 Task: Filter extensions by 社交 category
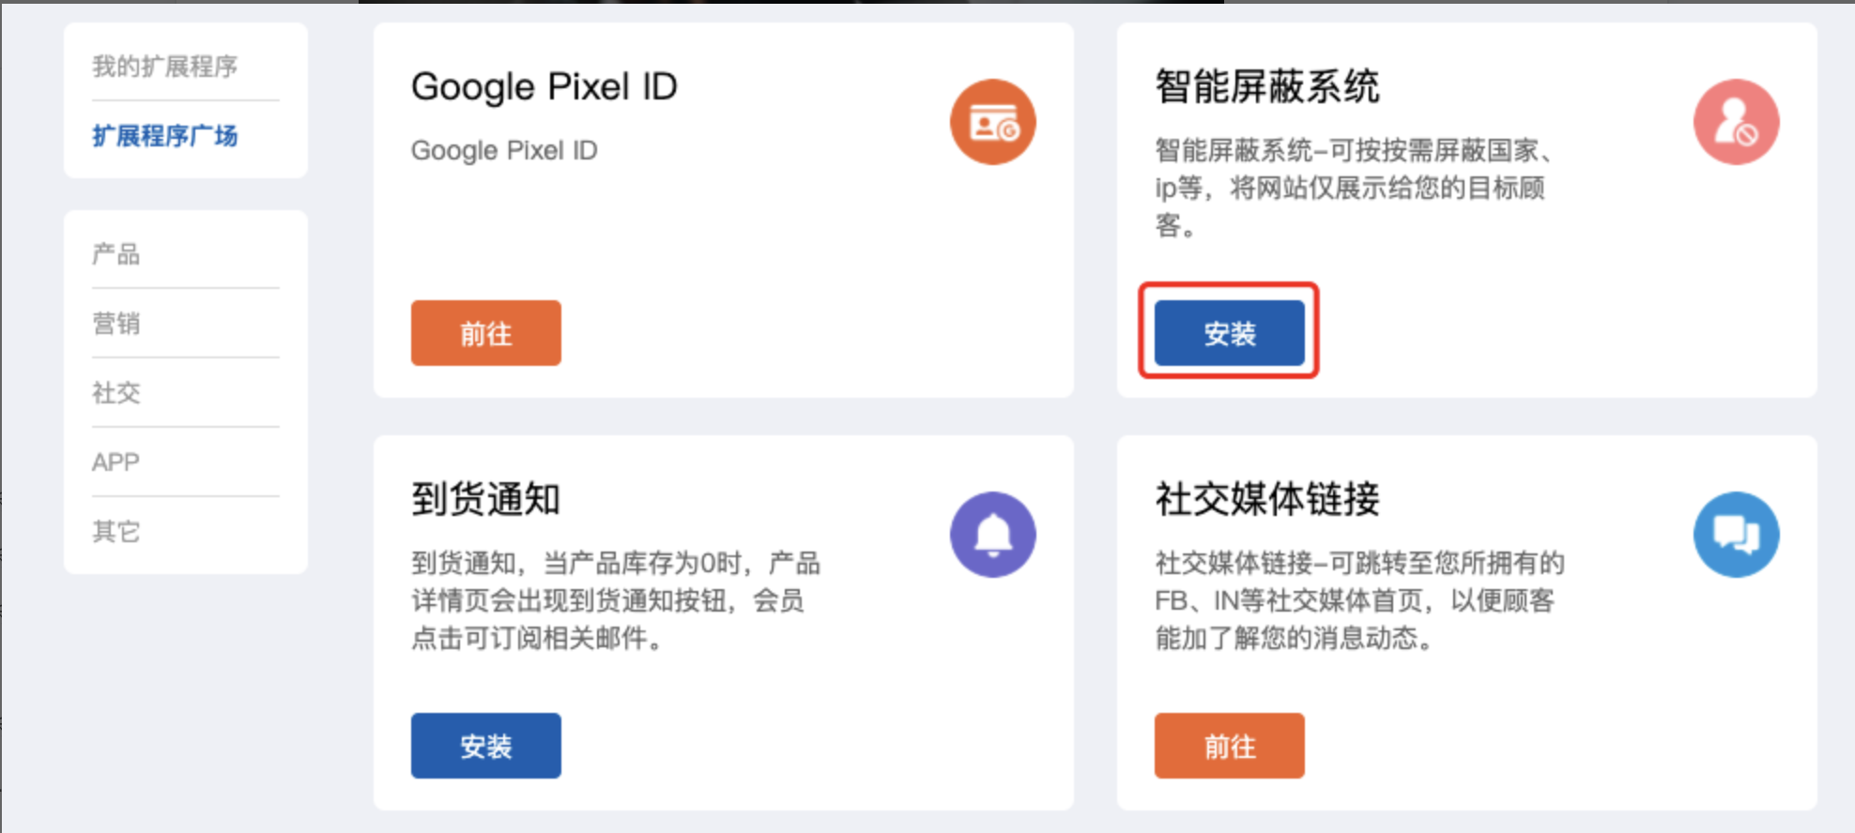(116, 393)
